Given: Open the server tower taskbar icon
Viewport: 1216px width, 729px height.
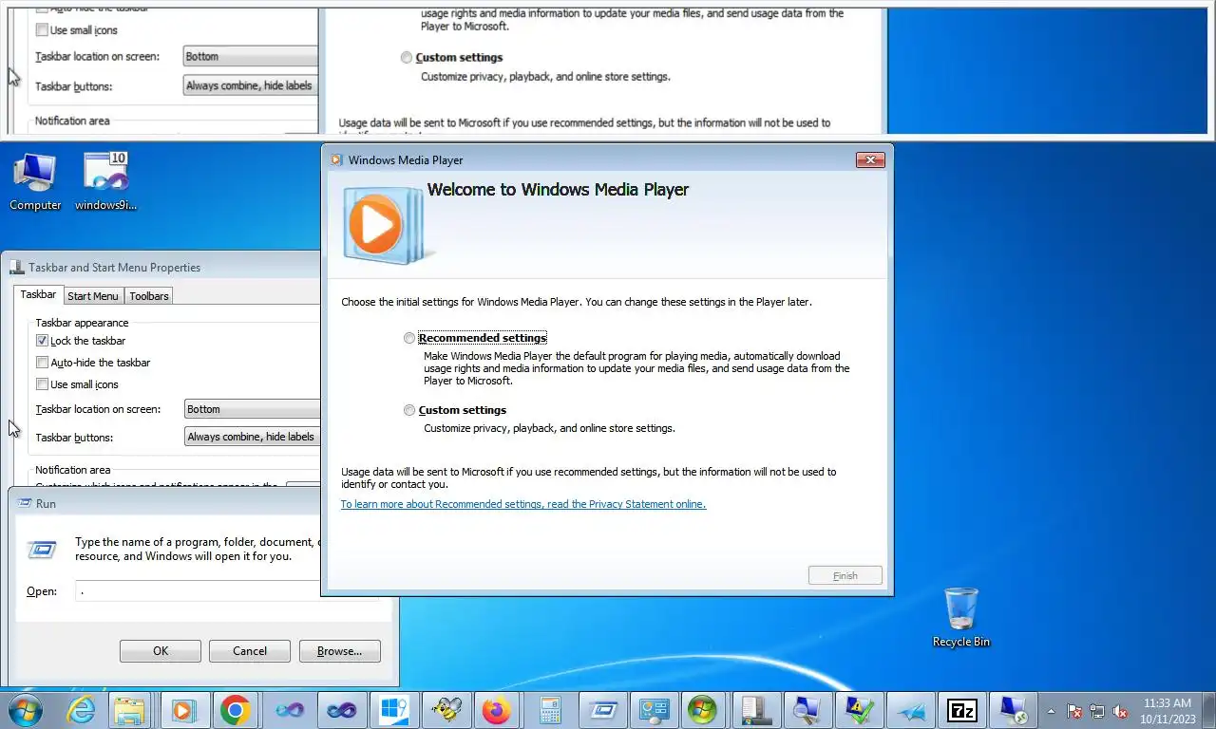Looking at the screenshot, I should click(756, 710).
